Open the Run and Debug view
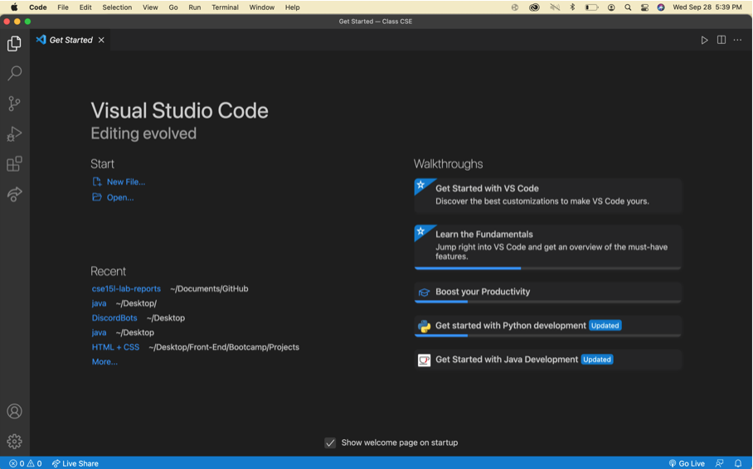 [x=14, y=134]
